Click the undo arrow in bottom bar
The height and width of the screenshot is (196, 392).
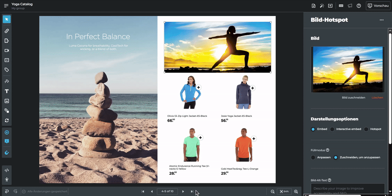pyautogui.click(x=7, y=191)
